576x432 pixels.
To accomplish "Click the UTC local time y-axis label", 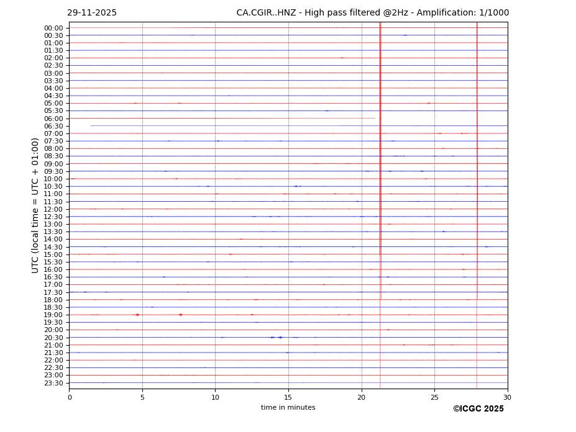I will coord(36,205).
